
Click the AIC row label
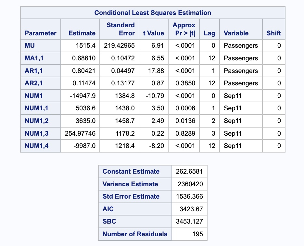[108, 209]
